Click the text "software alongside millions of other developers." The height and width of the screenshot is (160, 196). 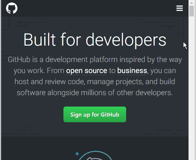point(95,93)
